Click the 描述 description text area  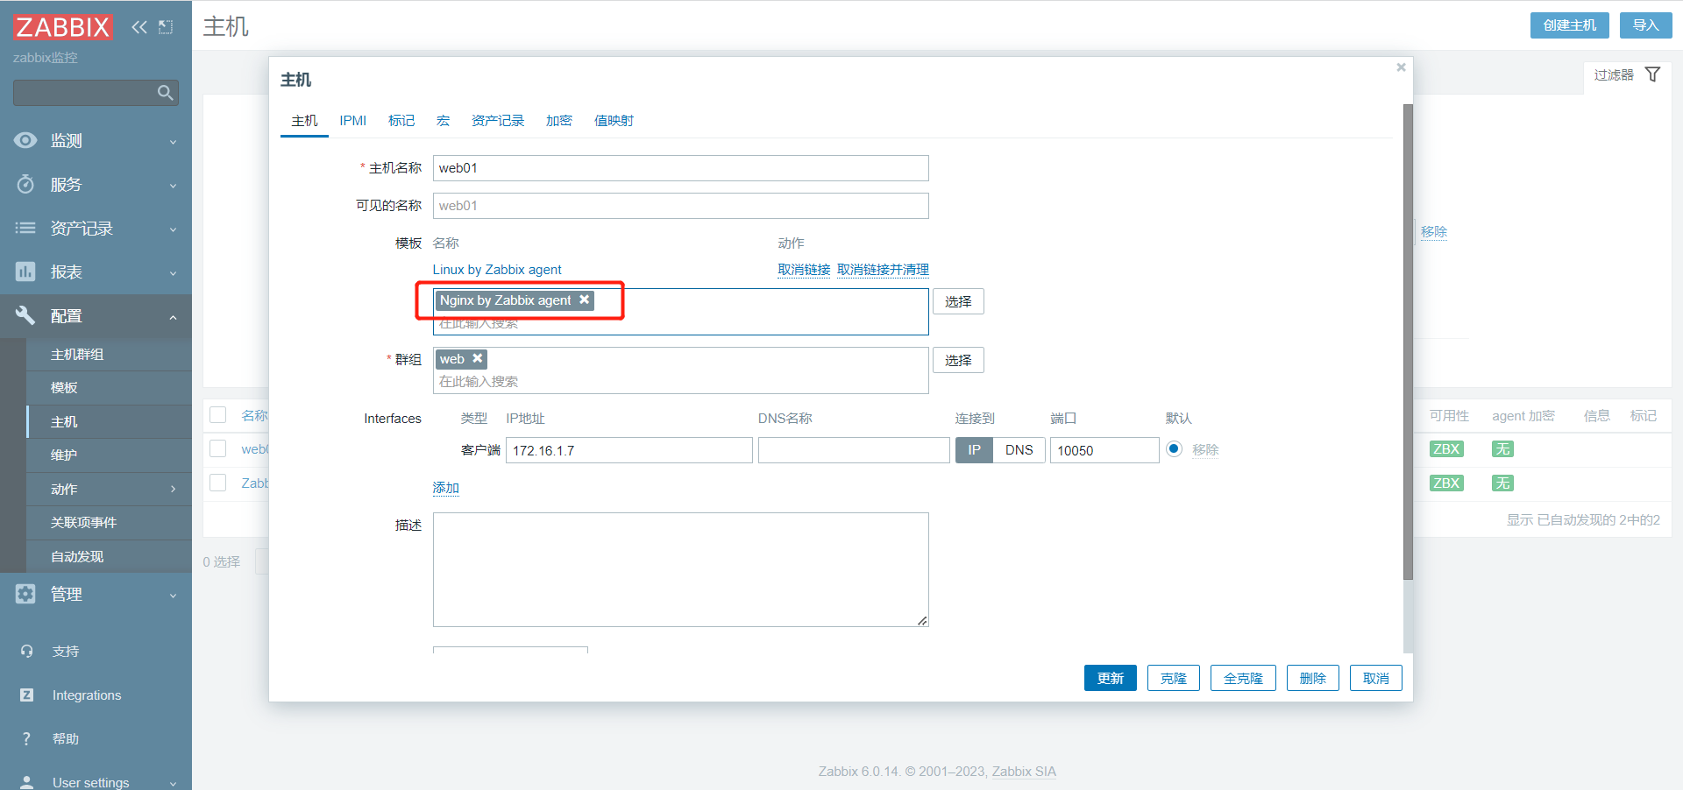pyautogui.click(x=681, y=569)
